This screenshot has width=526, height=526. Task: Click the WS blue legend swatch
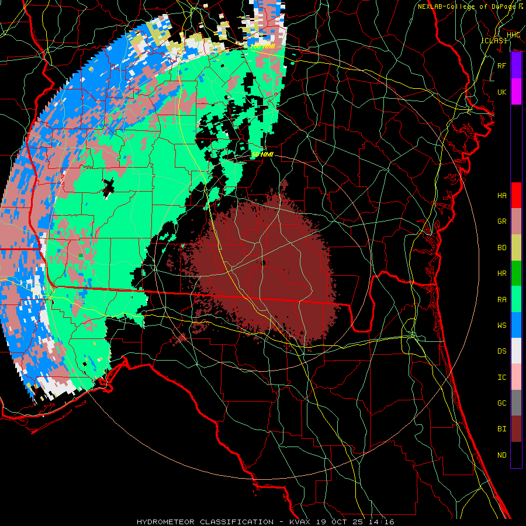(516, 325)
